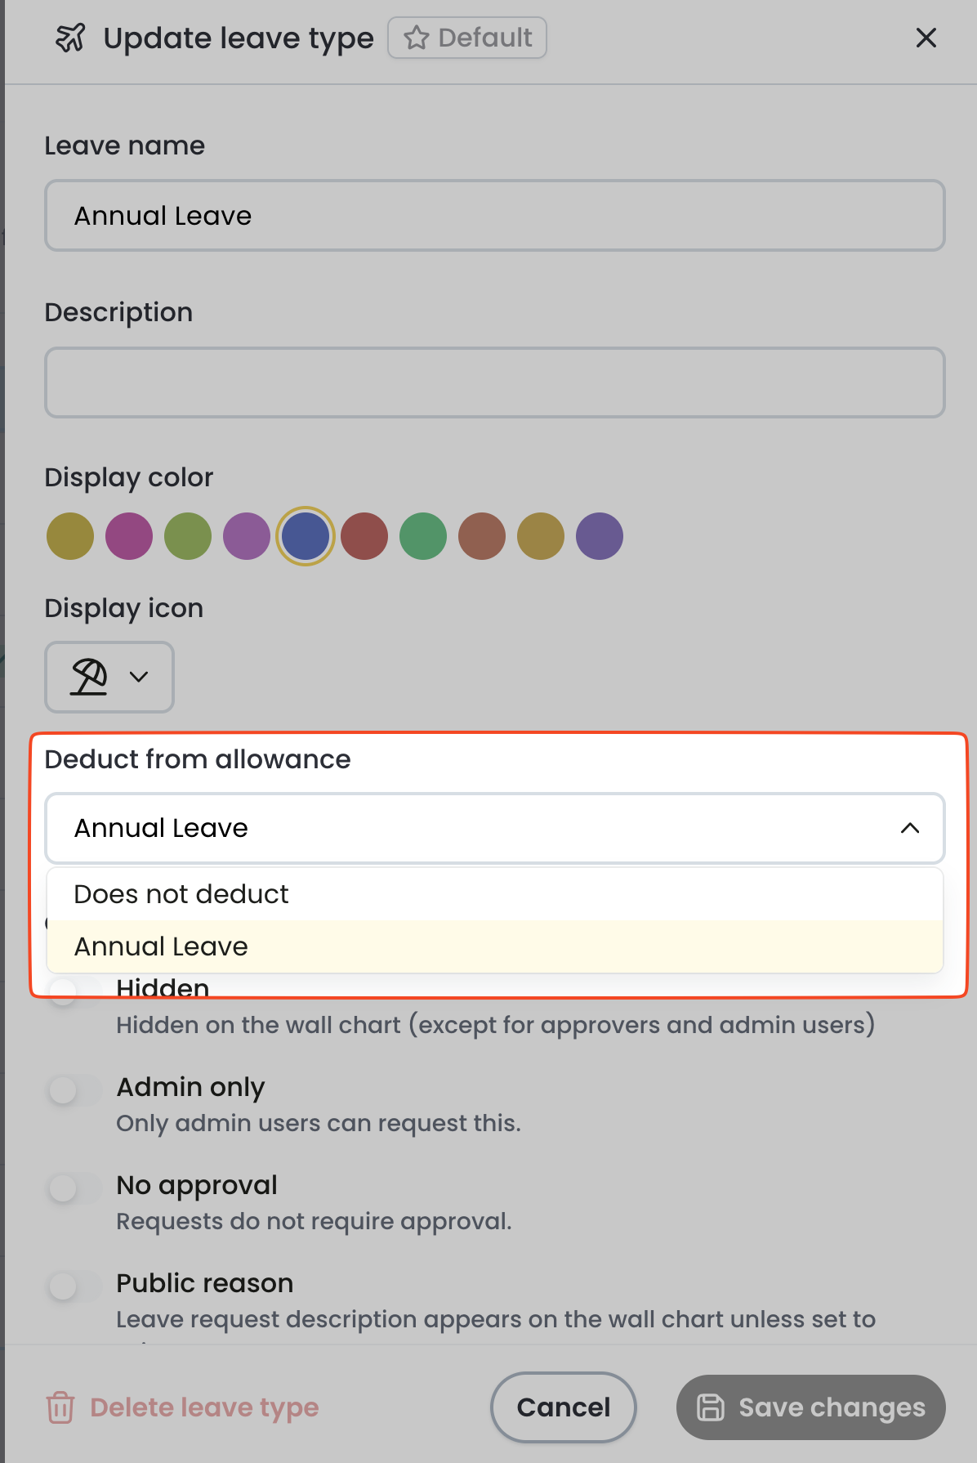
Task: Pick the magenta display color swatch
Action: (x=129, y=536)
